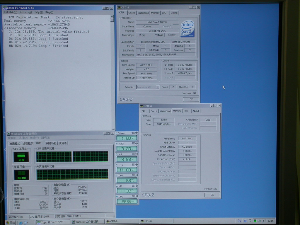
Task: Close the MB temperature sensor panel
Action: [136, 186]
